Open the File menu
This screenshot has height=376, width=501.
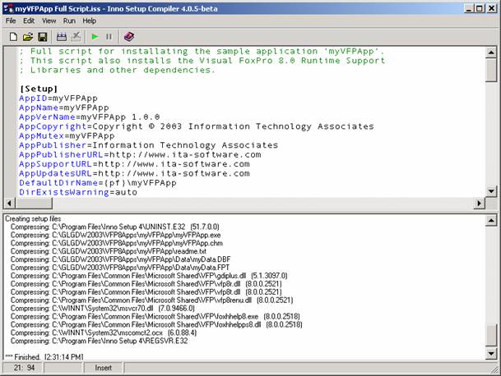[11, 21]
